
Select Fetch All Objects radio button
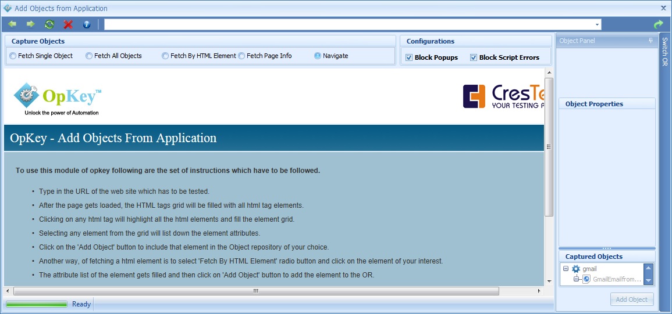pos(89,56)
